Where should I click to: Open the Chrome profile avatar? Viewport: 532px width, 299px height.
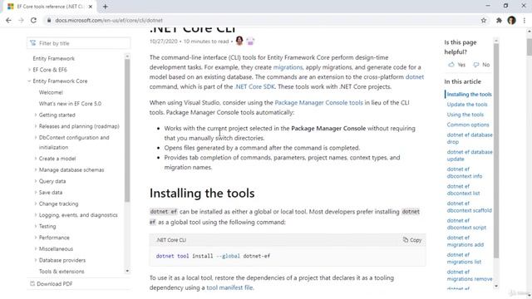click(512, 20)
